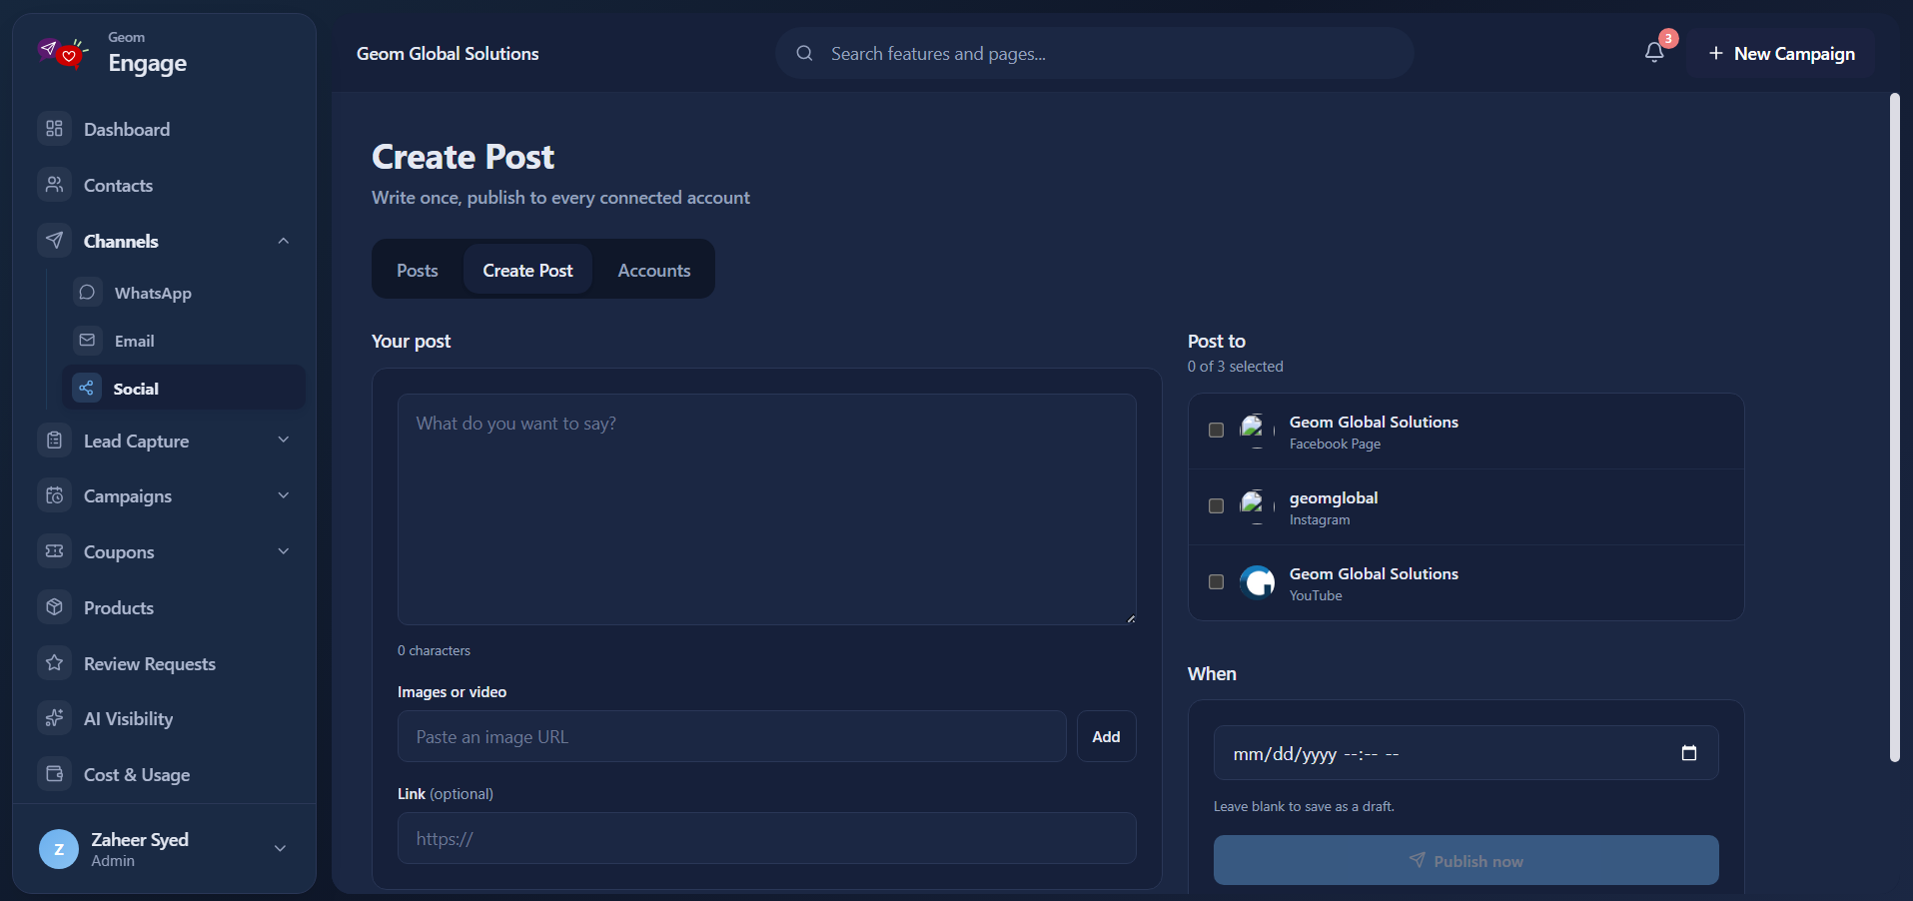1913x901 pixels.
Task: Check Geom Global Solutions Facebook Page
Action: [x=1216, y=431]
